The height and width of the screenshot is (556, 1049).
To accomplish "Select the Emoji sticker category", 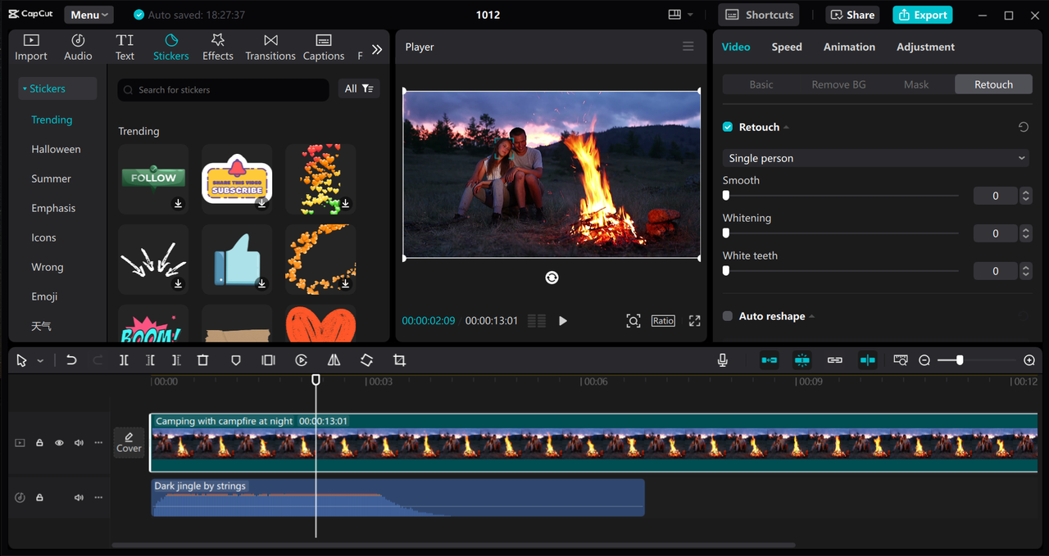I will click(44, 296).
